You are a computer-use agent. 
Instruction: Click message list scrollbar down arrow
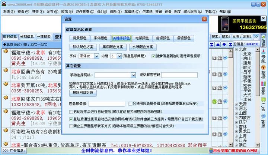click(230, 145)
